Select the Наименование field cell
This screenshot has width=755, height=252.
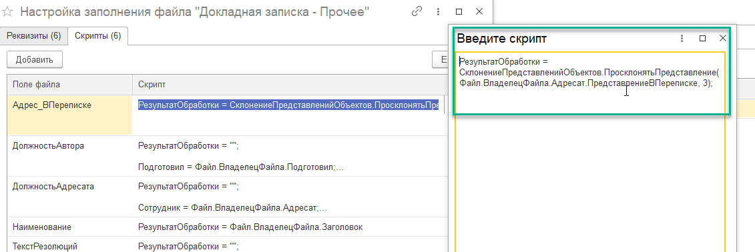pyautogui.click(x=70, y=227)
